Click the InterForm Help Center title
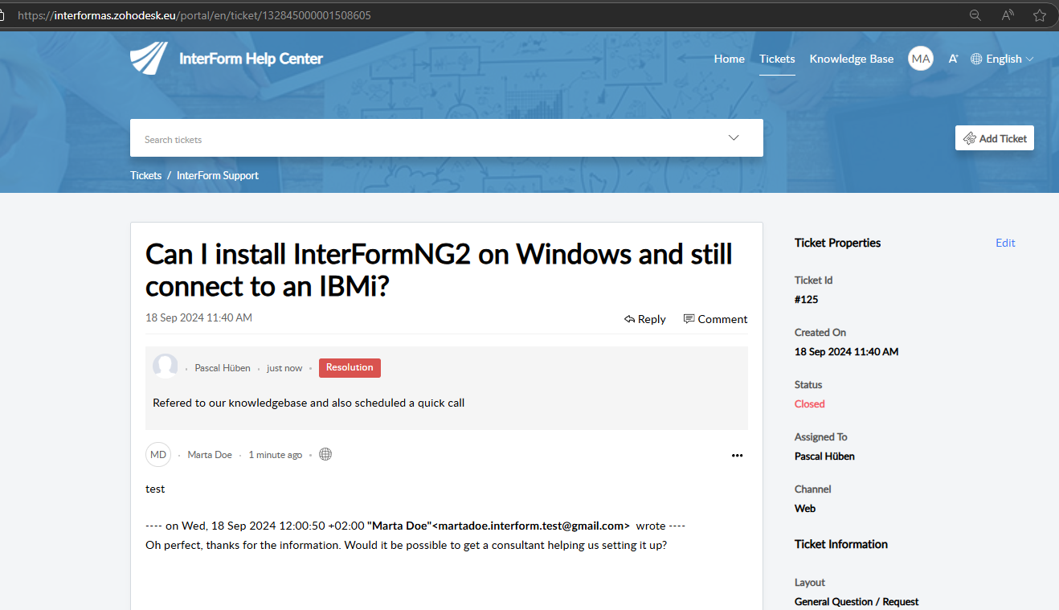 coord(251,59)
